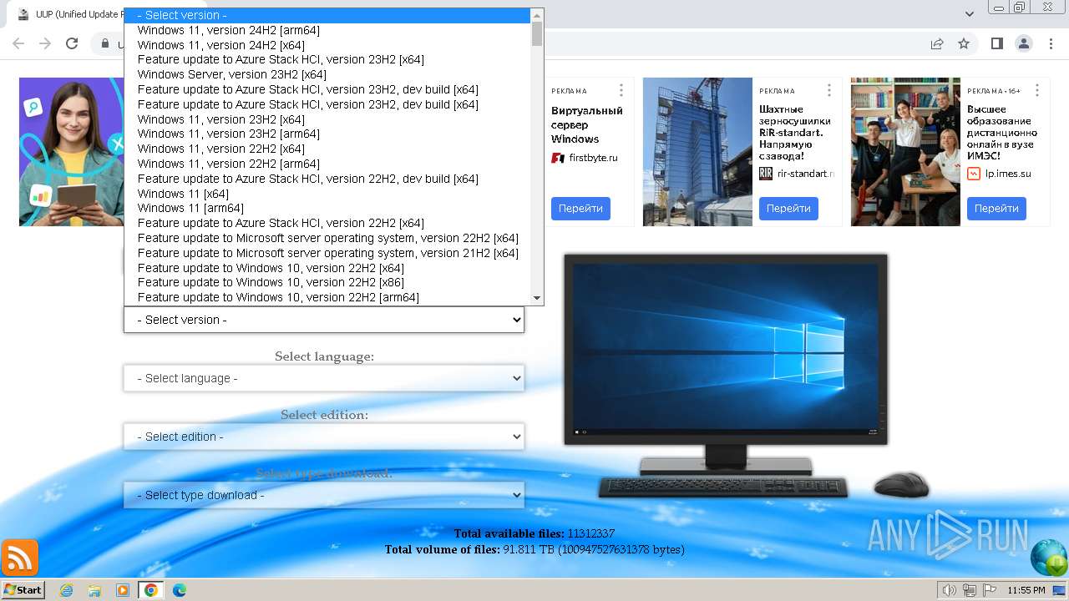Open Chrome tab search chevron
This screenshot has height=601, width=1069.
(x=970, y=14)
